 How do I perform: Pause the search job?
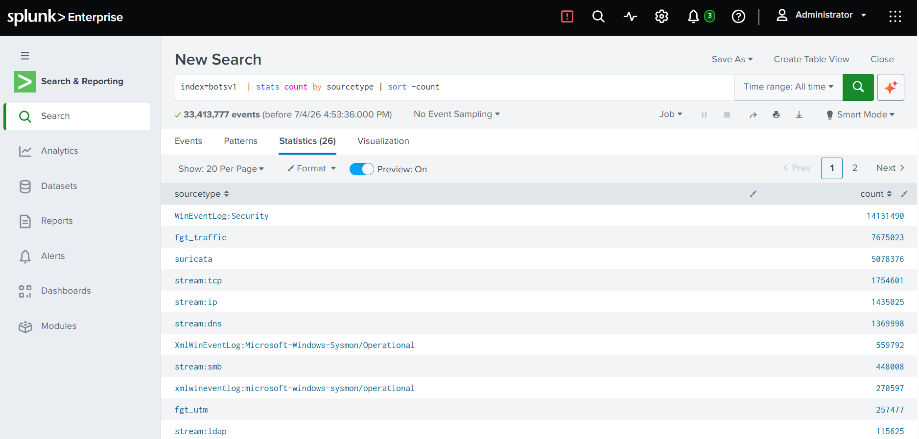704,115
